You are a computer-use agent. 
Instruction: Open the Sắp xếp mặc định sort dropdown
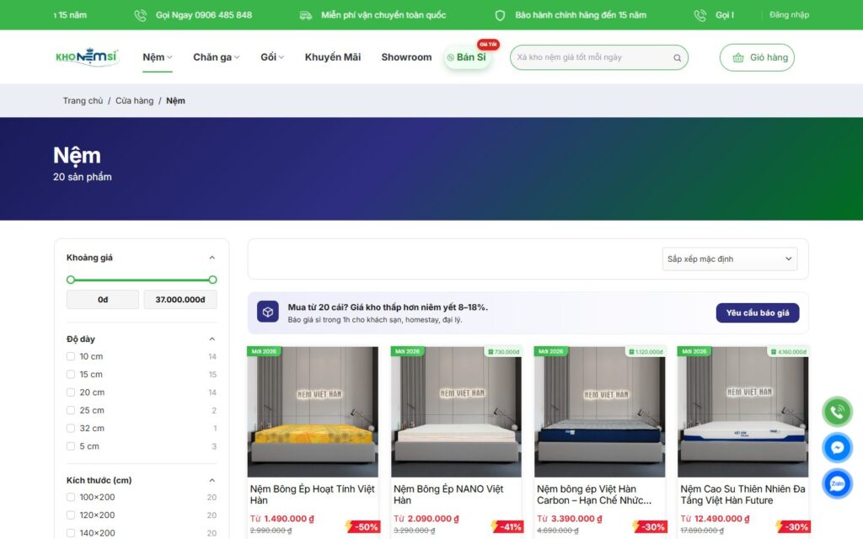point(730,259)
